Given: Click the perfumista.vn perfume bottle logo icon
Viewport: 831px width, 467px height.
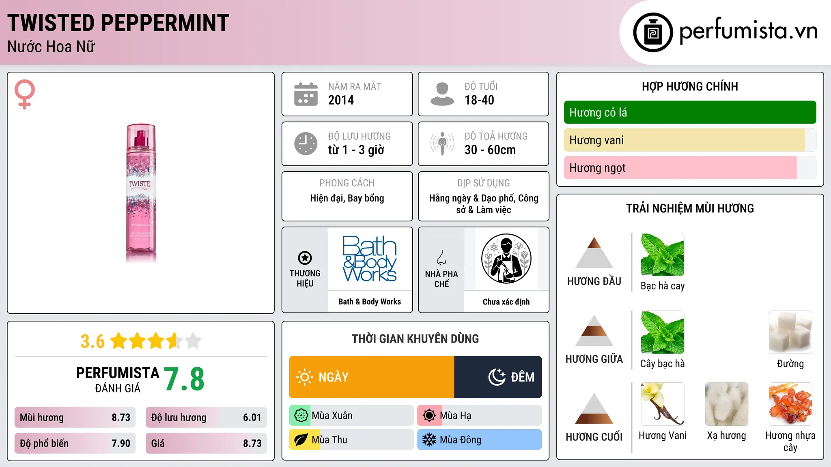Looking at the screenshot, I should [x=653, y=32].
